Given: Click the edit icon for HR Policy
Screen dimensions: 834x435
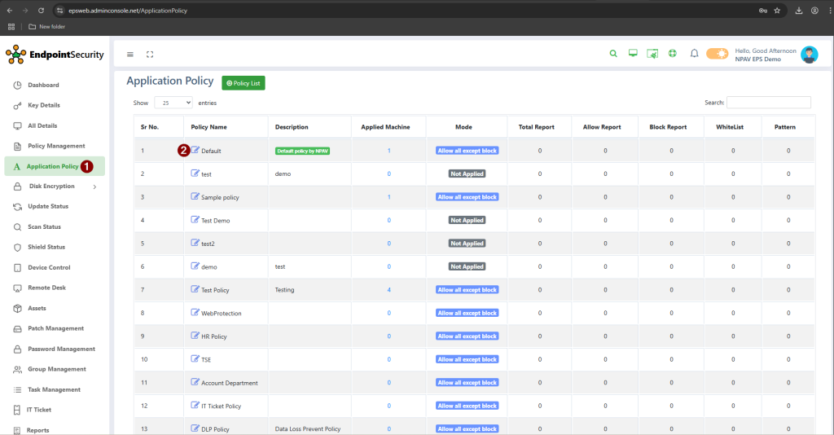Looking at the screenshot, I should click(195, 336).
